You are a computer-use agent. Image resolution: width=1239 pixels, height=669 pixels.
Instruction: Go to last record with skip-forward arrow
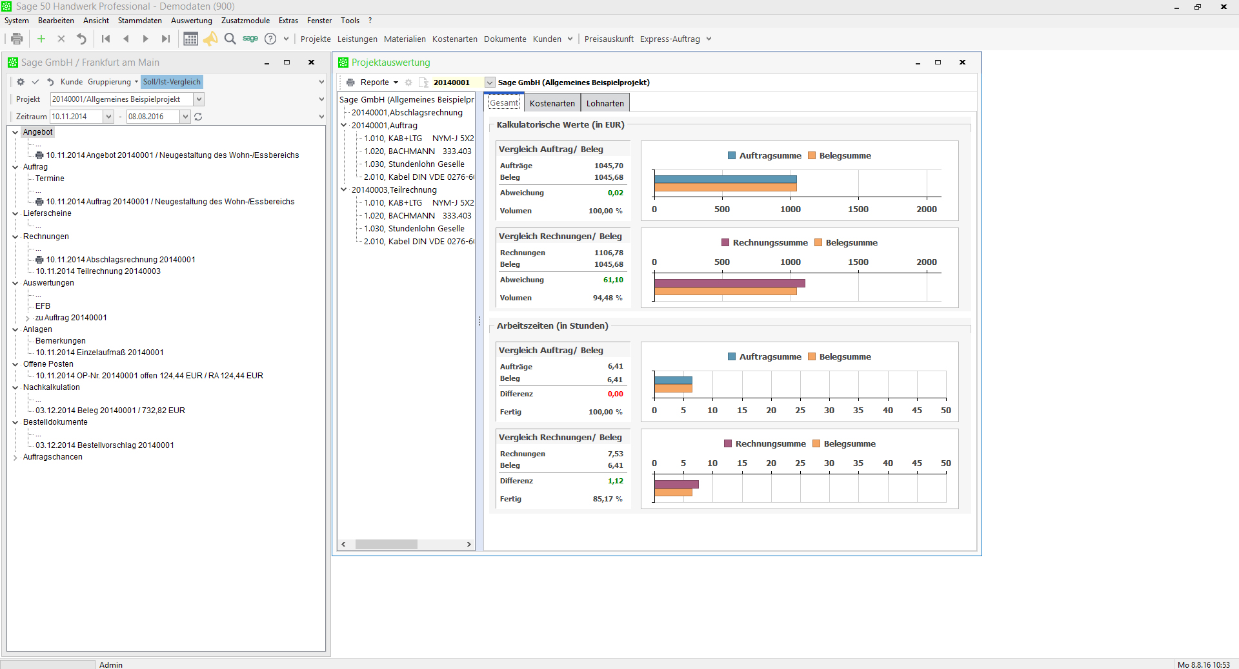166,39
